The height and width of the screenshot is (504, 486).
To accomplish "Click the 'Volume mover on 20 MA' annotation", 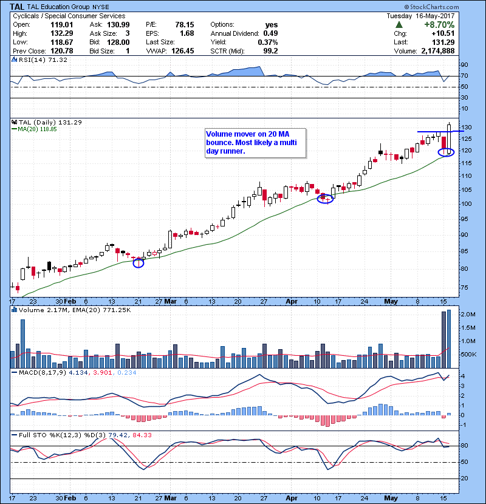I will [255, 143].
